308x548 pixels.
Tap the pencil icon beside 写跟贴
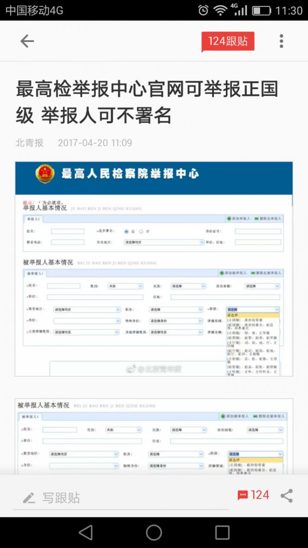(x=29, y=498)
